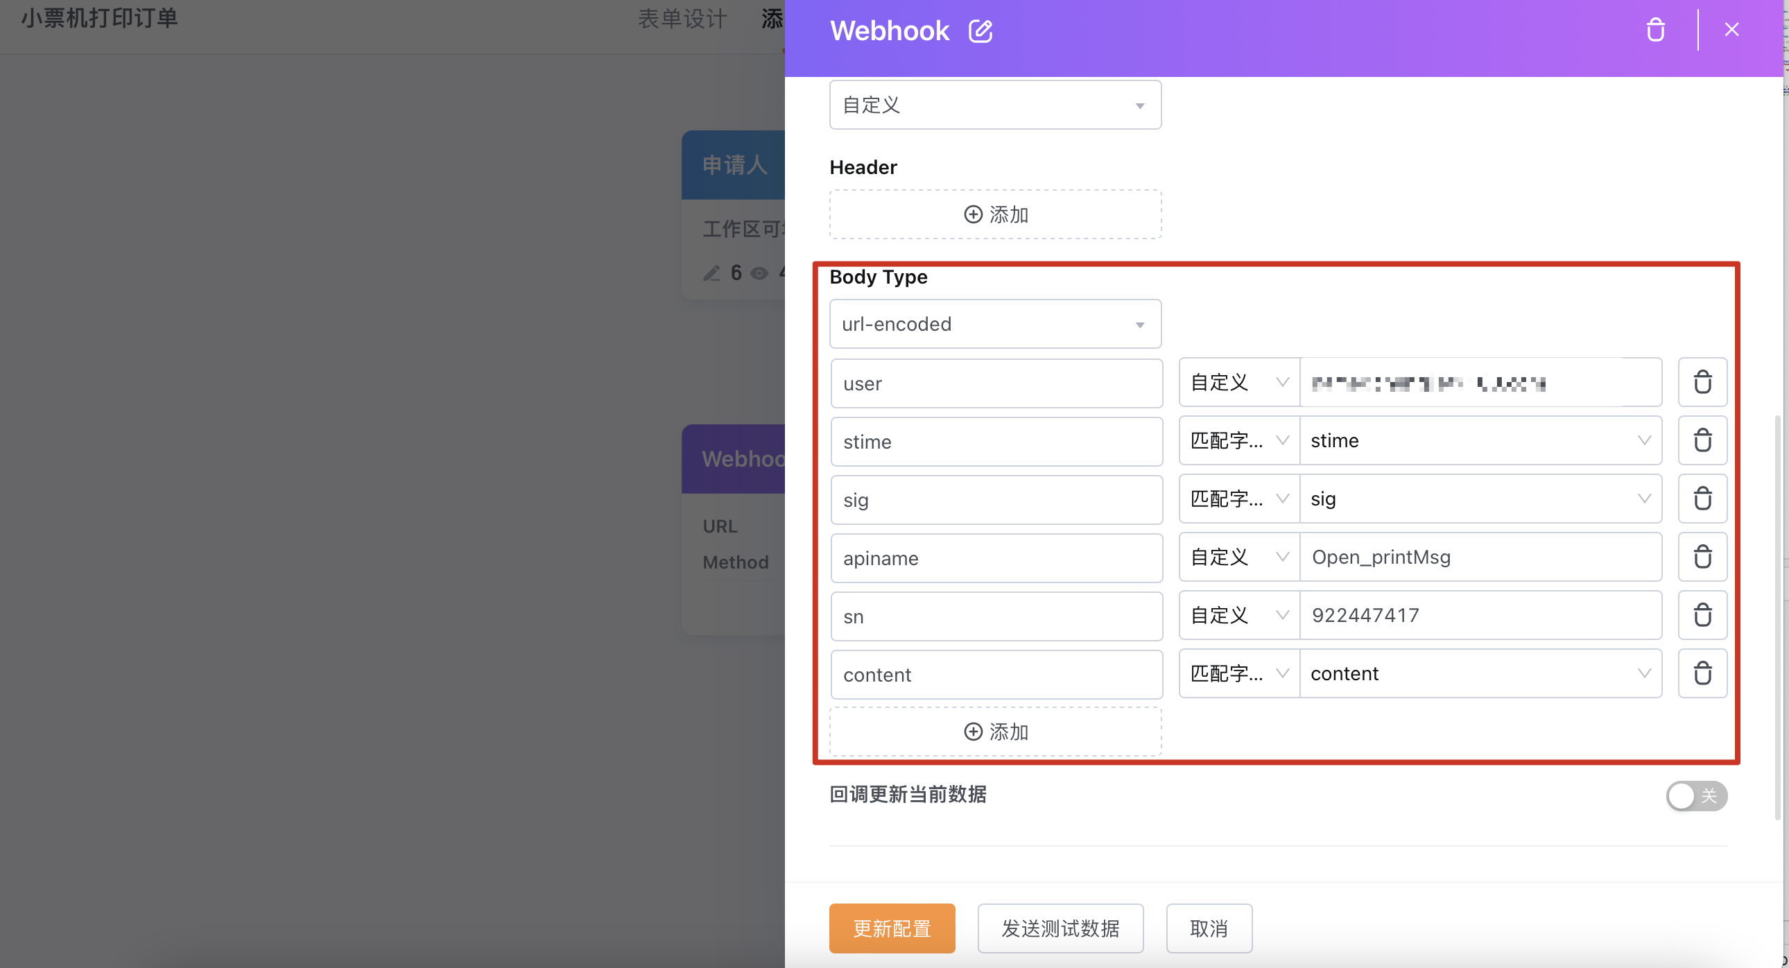
Task: Delete the sig body parameter row
Action: click(1702, 499)
